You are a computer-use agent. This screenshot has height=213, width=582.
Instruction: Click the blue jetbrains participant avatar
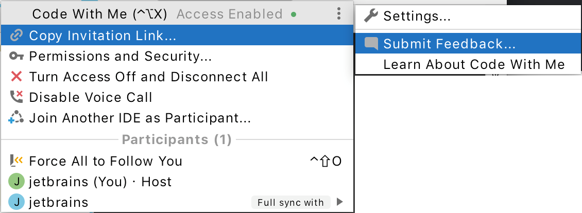click(x=16, y=202)
